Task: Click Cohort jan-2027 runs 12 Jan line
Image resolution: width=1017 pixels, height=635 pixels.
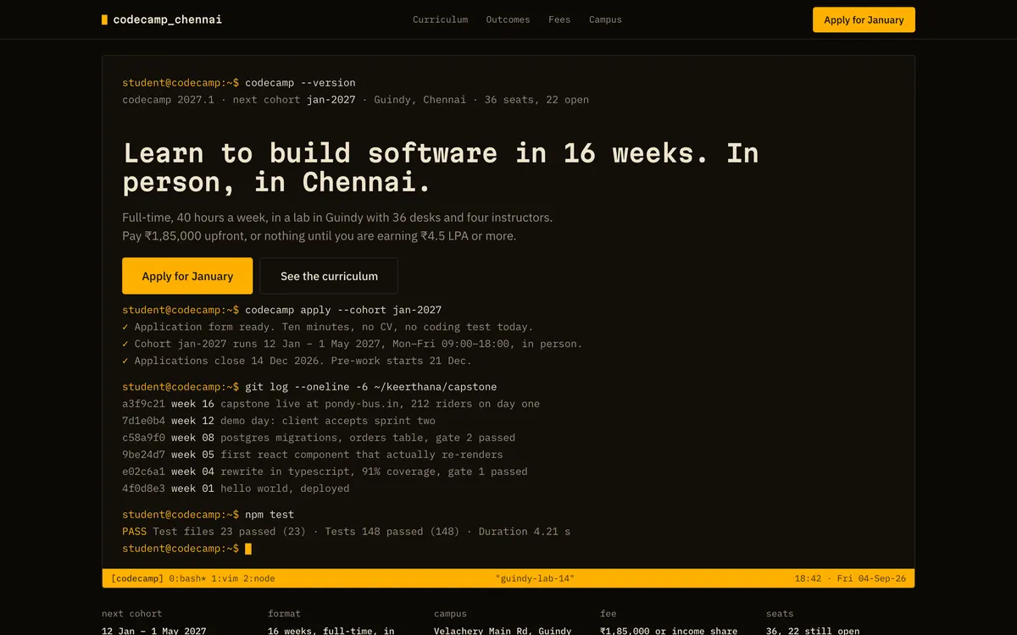Action: tap(353, 344)
